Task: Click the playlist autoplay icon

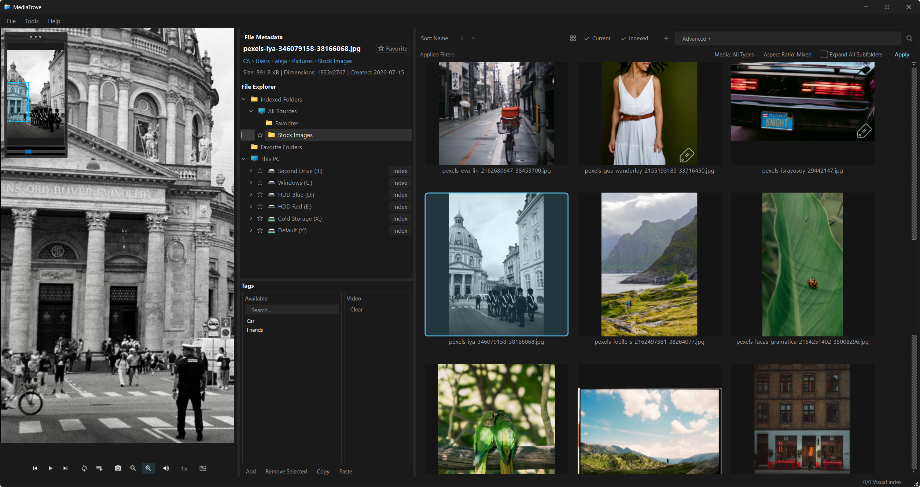Action: tap(99, 468)
